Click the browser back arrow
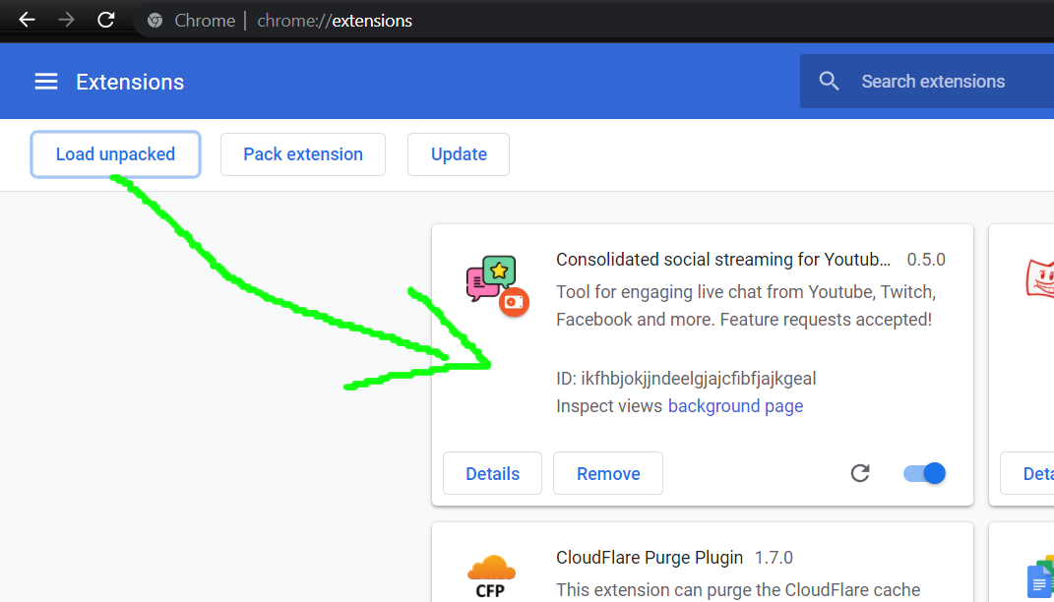 pos(27,20)
